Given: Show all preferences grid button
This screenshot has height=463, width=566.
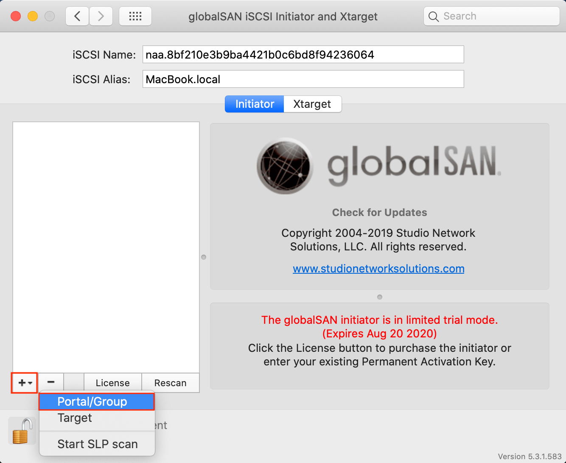Looking at the screenshot, I should (x=135, y=17).
